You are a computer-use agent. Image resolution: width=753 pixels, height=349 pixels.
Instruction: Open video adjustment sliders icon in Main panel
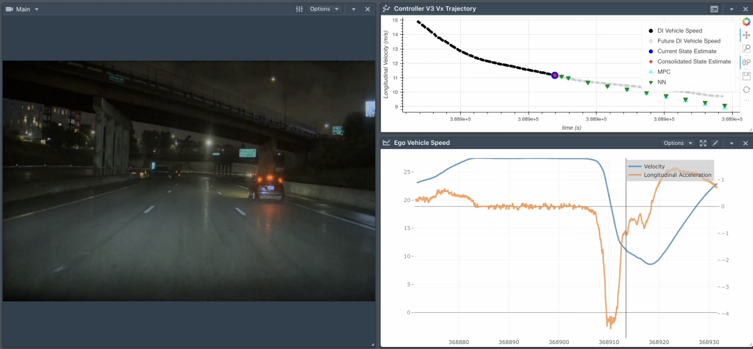tap(299, 9)
